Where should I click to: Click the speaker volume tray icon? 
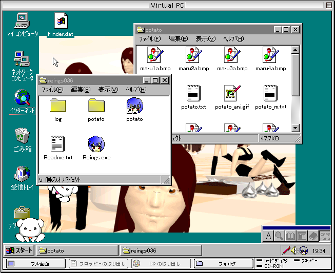click(294, 250)
